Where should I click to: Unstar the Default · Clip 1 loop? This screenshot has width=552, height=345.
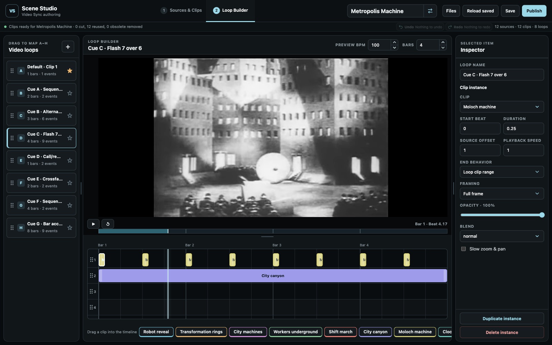click(x=70, y=71)
